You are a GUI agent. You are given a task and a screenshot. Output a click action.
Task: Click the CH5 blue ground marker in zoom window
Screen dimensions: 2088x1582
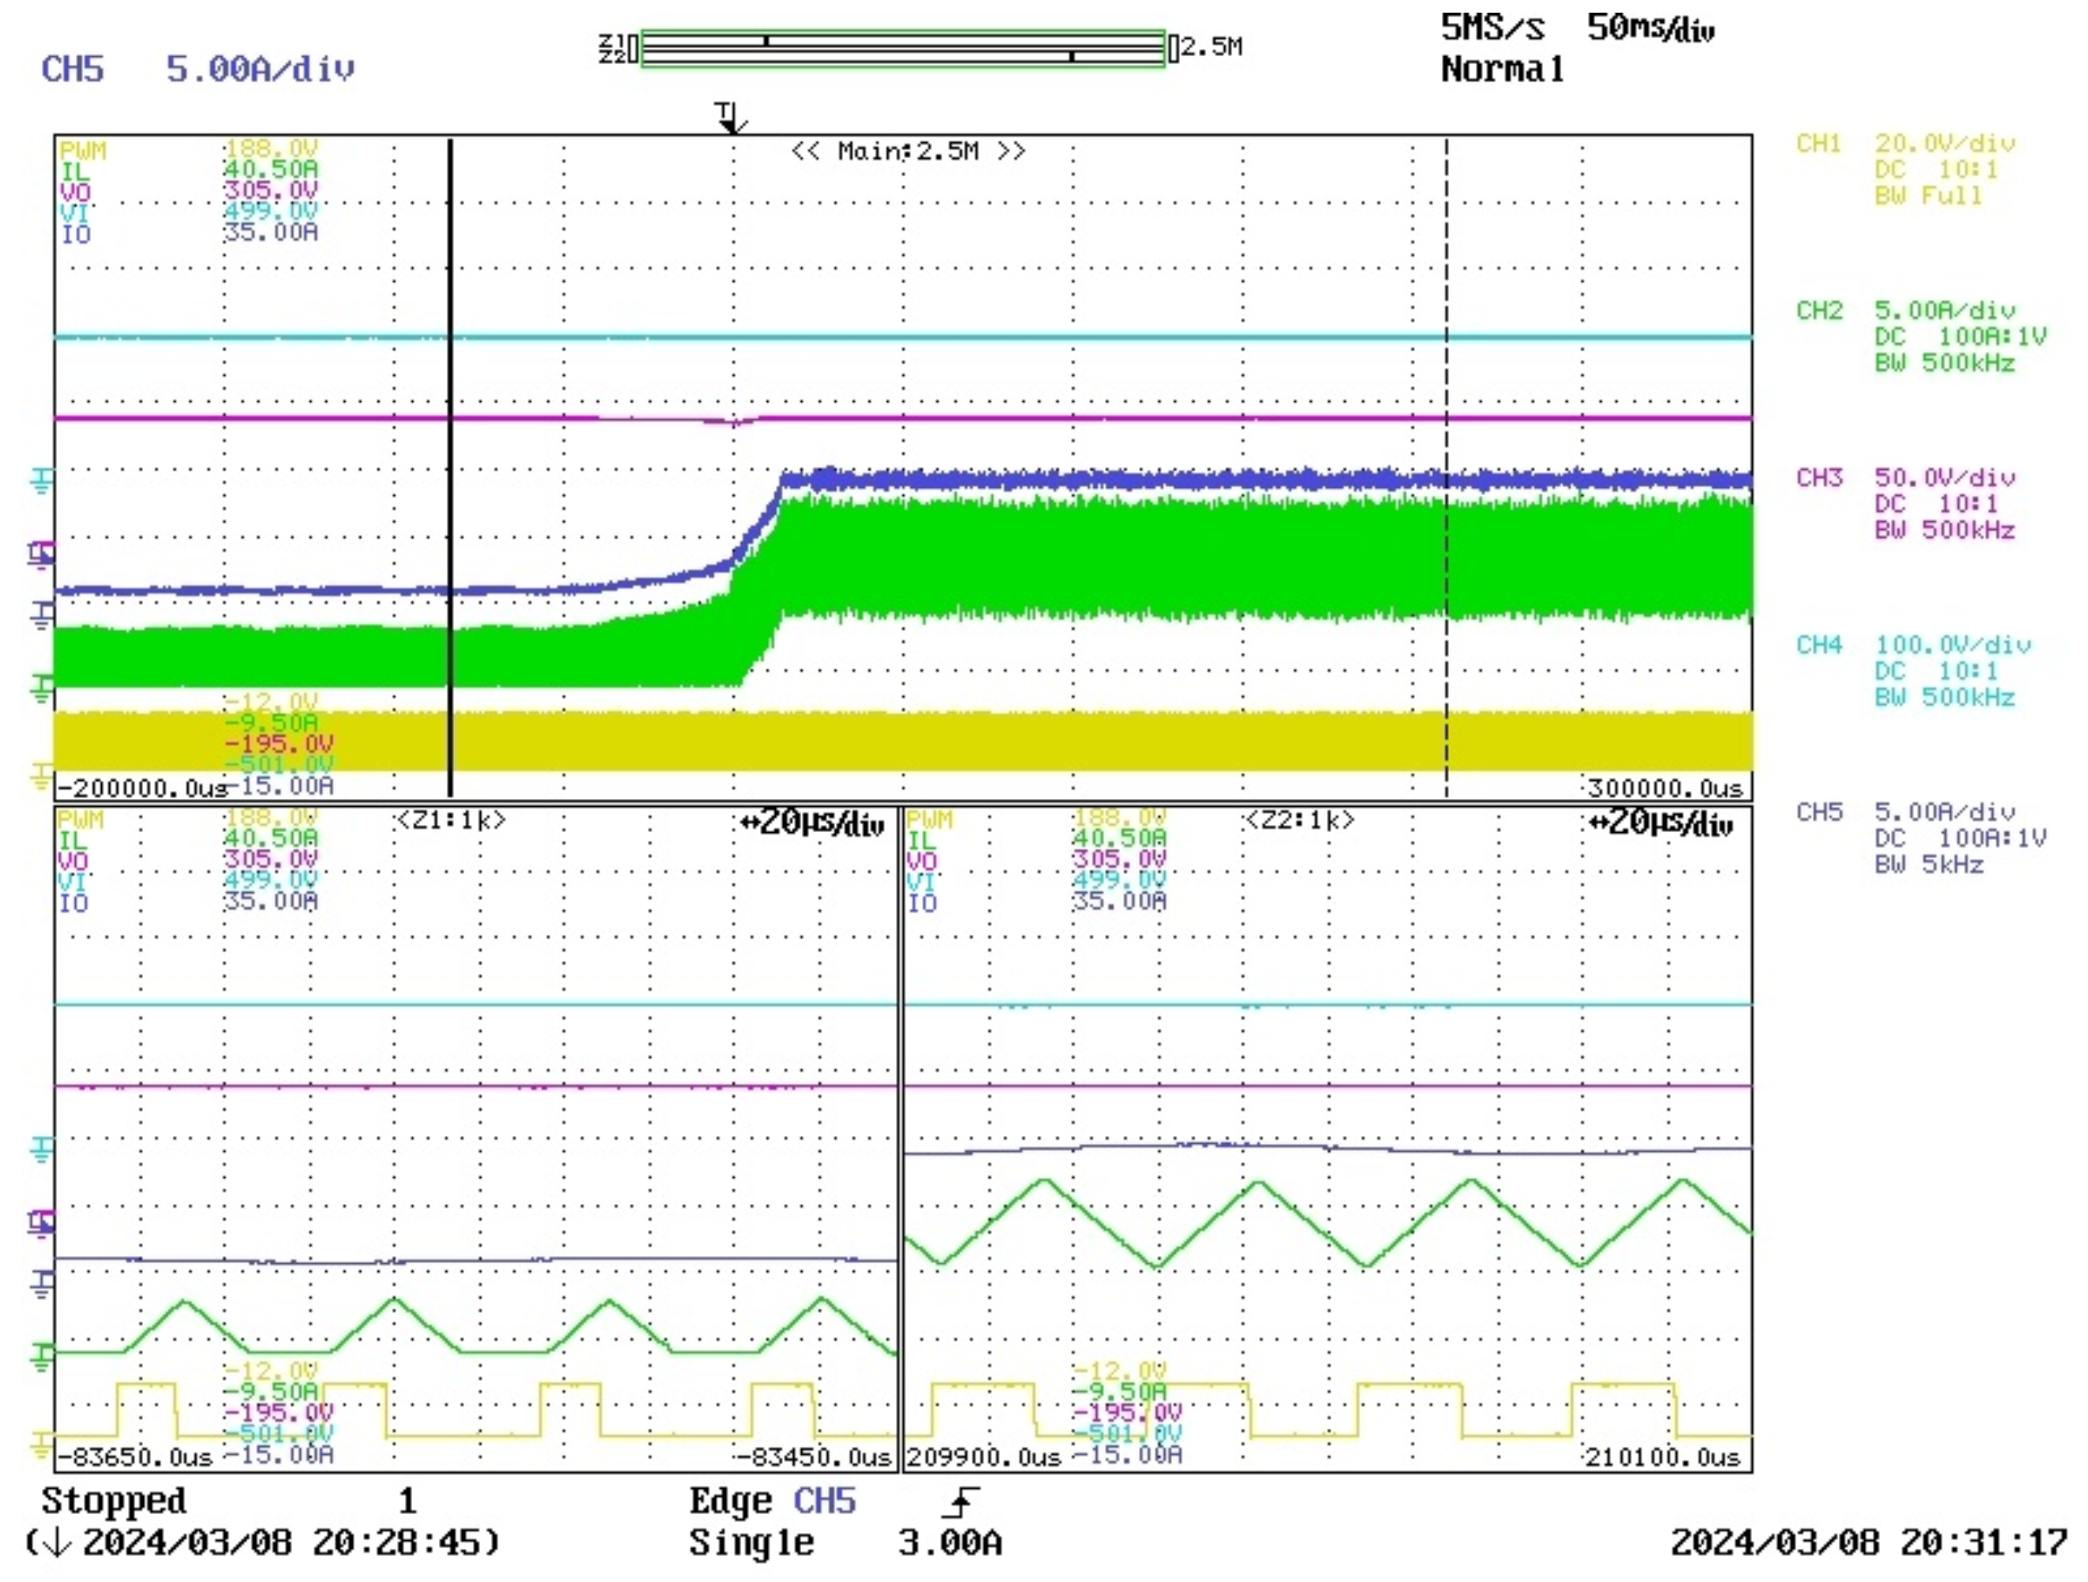42,1283
